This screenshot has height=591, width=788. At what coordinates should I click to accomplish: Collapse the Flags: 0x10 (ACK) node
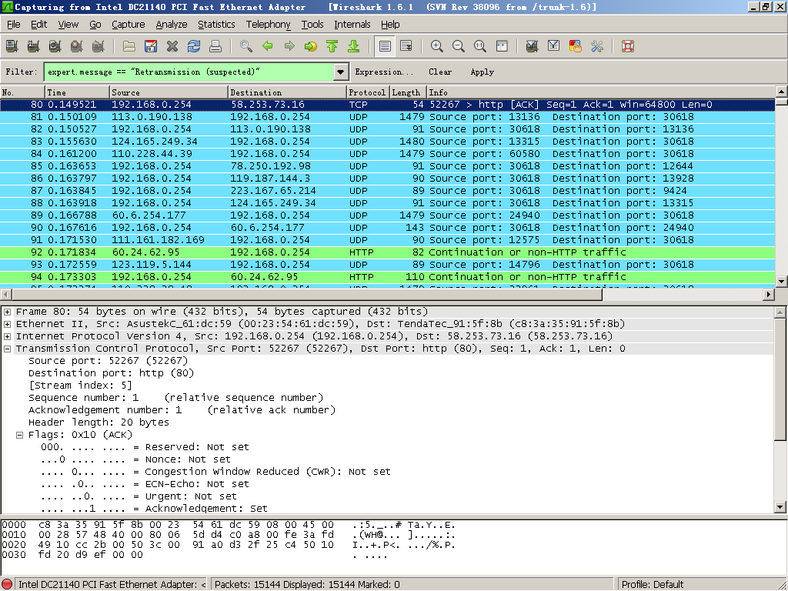pyautogui.click(x=19, y=436)
